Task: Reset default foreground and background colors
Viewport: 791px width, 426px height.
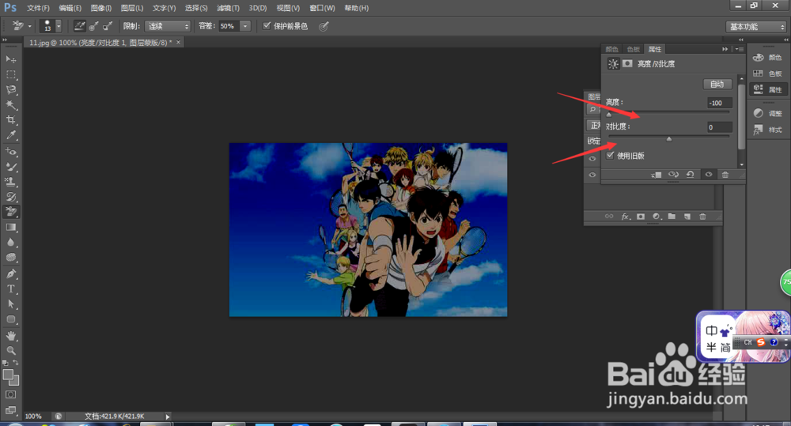Action: click(x=6, y=363)
